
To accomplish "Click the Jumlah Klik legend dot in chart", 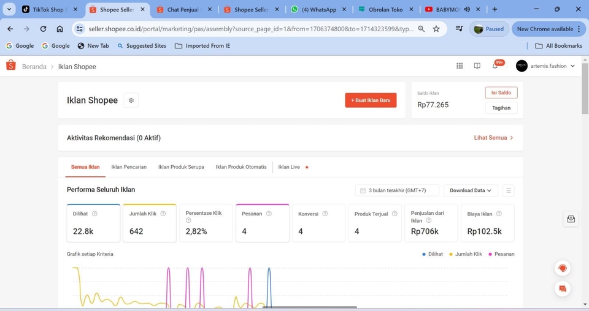I will 451,254.
